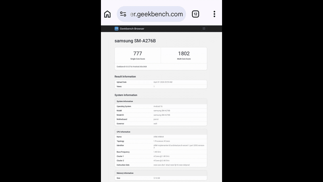
Task: Click the memory 'Size' row label
Action: point(118,178)
